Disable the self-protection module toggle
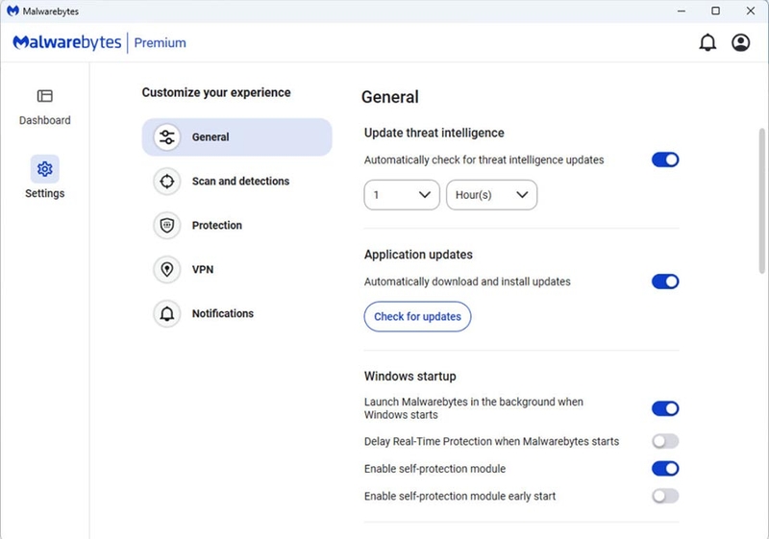The height and width of the screenshot is (539, 769). point(665,469)
